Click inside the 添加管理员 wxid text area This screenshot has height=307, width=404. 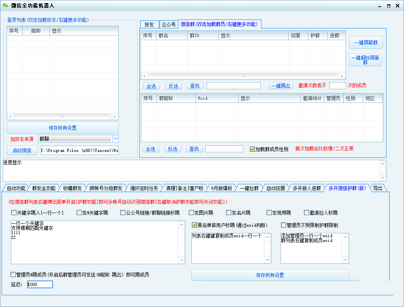coord(311,248)
